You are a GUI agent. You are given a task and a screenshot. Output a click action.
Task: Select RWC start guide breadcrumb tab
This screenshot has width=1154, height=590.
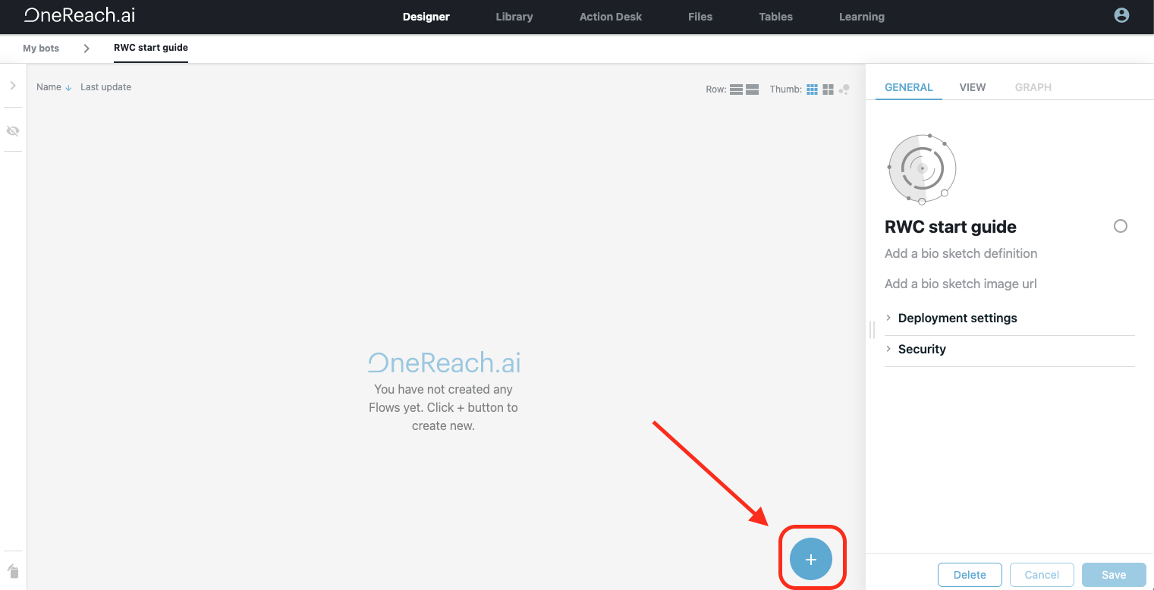(151, 48)
